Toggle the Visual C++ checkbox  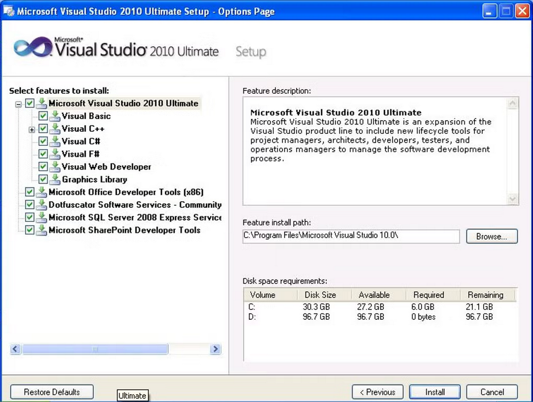[43, 128]
